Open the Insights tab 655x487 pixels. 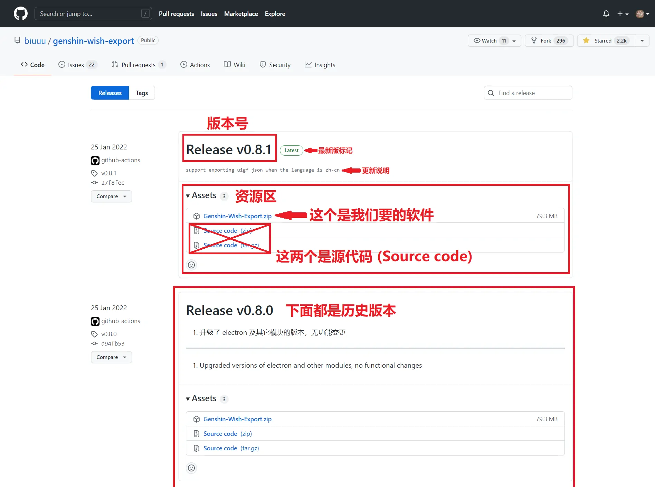320,65
